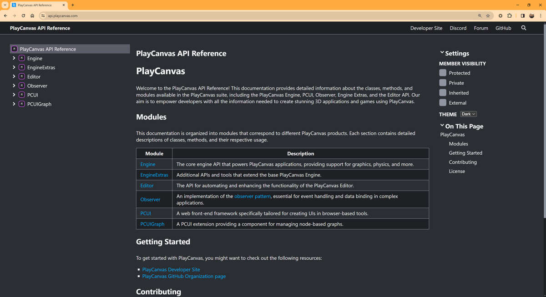Viewport: 546px width, 297px height.
Task: Click module icon beside PCUIGraph in sidebar
Action: 22,104
